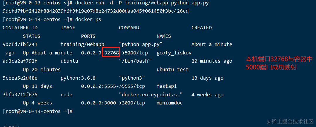Click the ubuntu image name
This screenshot has height=127, width=316.
69,61
